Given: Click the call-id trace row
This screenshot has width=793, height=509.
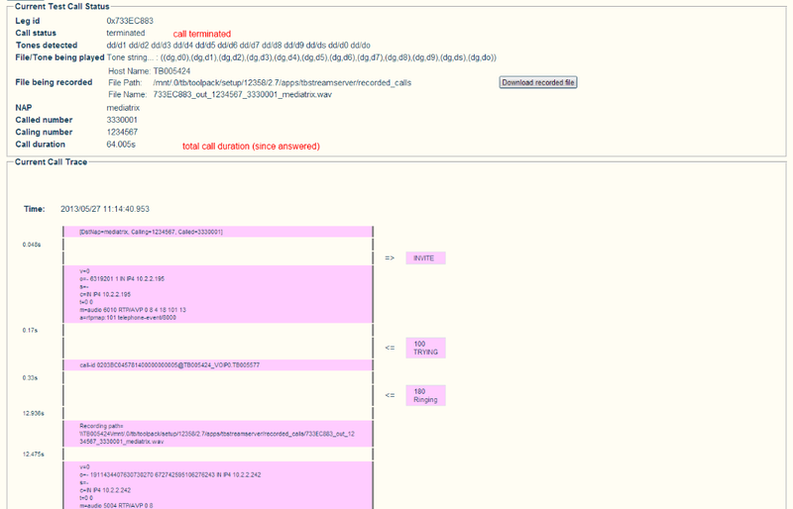Looking at the screenshot, I should pyautogui.click(x=218, y=365).
